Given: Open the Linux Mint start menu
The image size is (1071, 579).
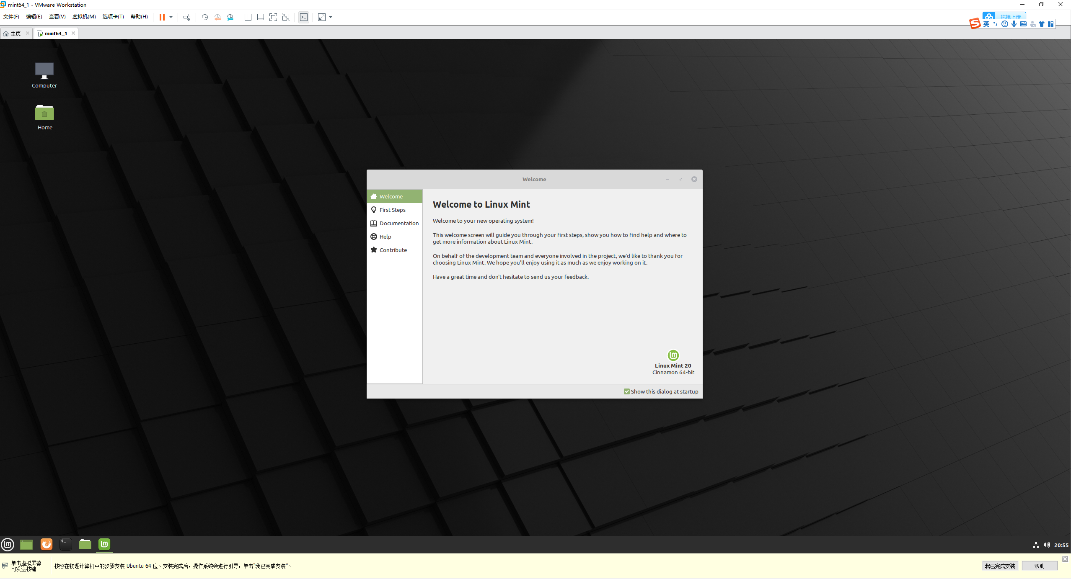Looking at the screenshot, I should pyautogui.click(x=8, y=544).
